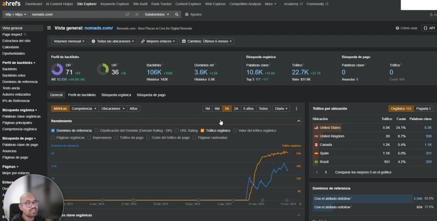Select 6M time range button
437x221 pixels.
click(x=217, y=108)
